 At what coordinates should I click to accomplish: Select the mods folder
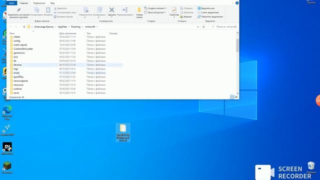click(16, 73)
